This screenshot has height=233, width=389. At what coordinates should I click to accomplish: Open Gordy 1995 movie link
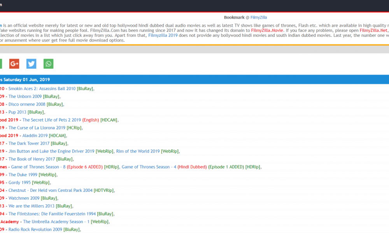pos(19,183)
